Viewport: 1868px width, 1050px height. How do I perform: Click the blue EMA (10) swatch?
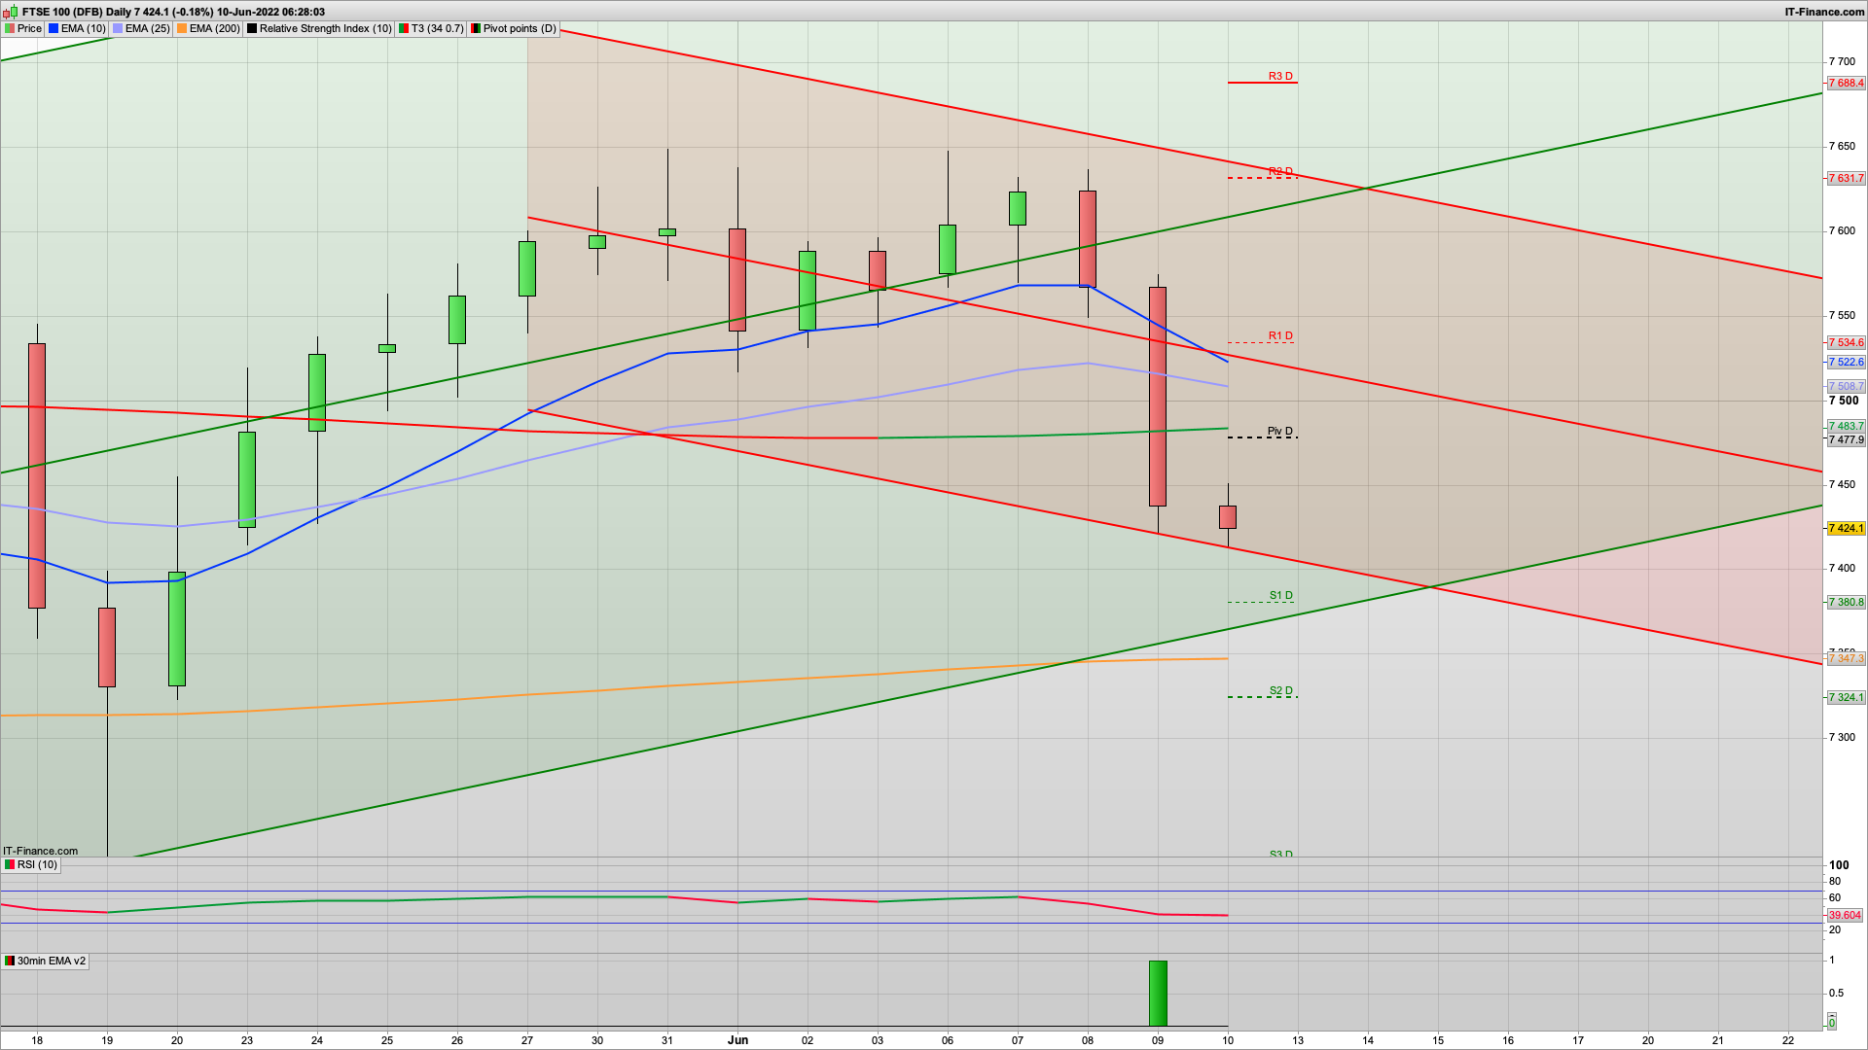coord(54,29)
